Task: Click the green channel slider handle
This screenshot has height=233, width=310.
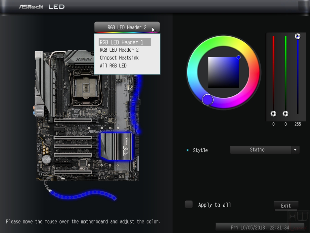Action: (286, 114)
